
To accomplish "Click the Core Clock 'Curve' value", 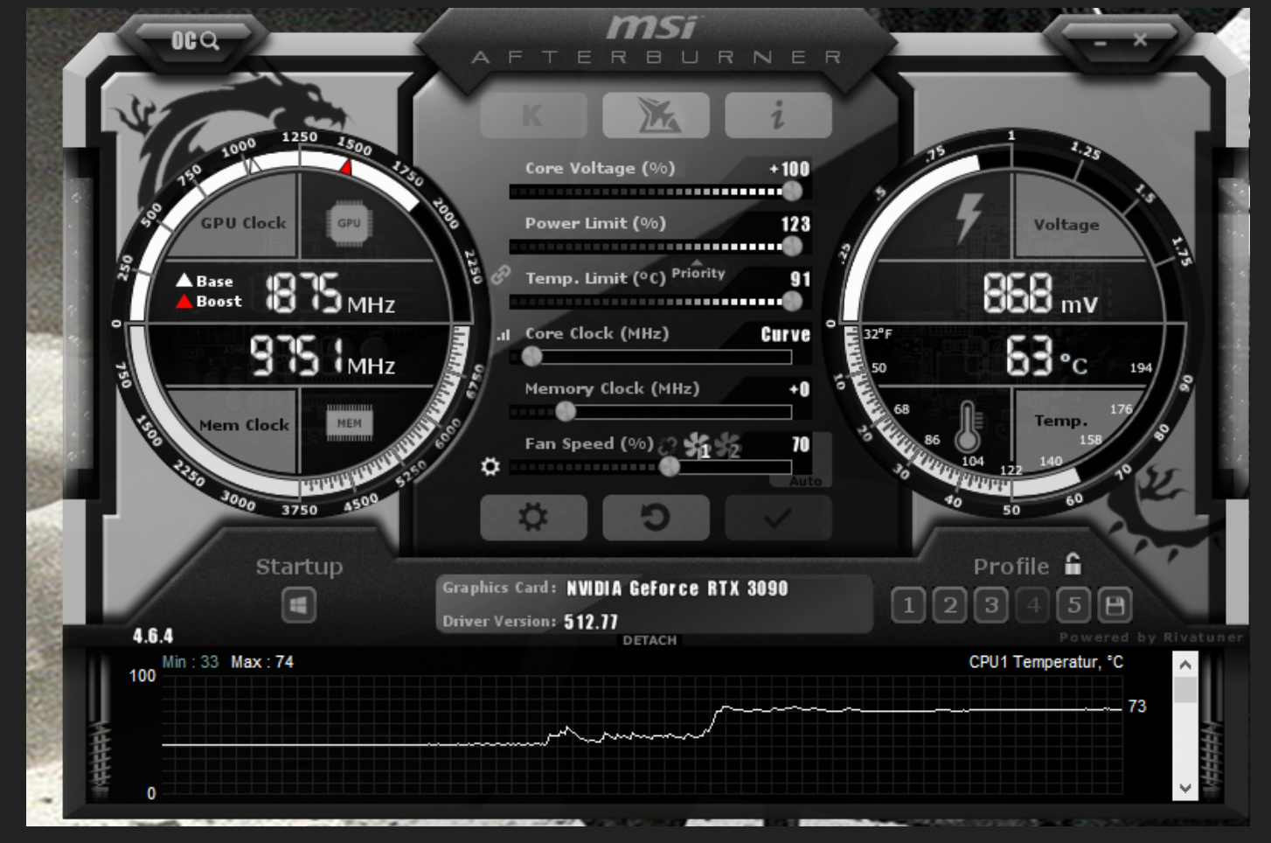I will pyautogui.click(x=785, y=334).
